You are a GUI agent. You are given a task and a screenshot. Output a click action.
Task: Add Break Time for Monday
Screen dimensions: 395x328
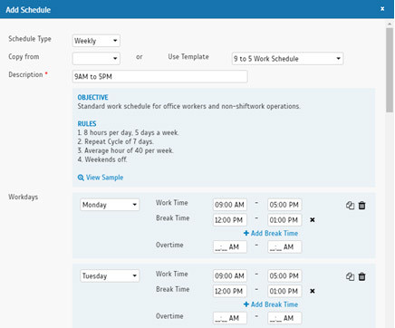click(x=271, y=233)
